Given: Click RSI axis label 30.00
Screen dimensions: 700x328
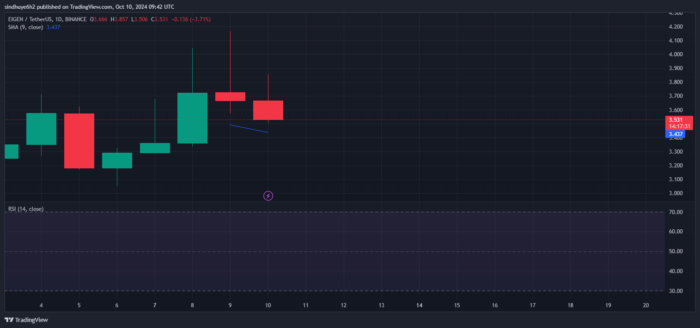Looking at the screenshot, I should click(676, 291).
